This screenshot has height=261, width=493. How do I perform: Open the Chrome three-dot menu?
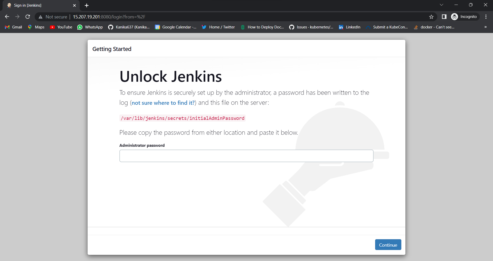tap(486, 17)
